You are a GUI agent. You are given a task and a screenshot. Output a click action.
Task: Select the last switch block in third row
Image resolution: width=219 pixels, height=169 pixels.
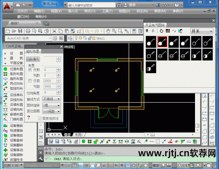coord(151,67)
